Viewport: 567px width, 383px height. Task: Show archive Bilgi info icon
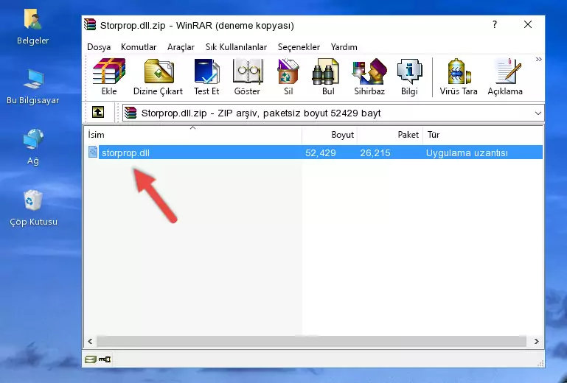409,77
